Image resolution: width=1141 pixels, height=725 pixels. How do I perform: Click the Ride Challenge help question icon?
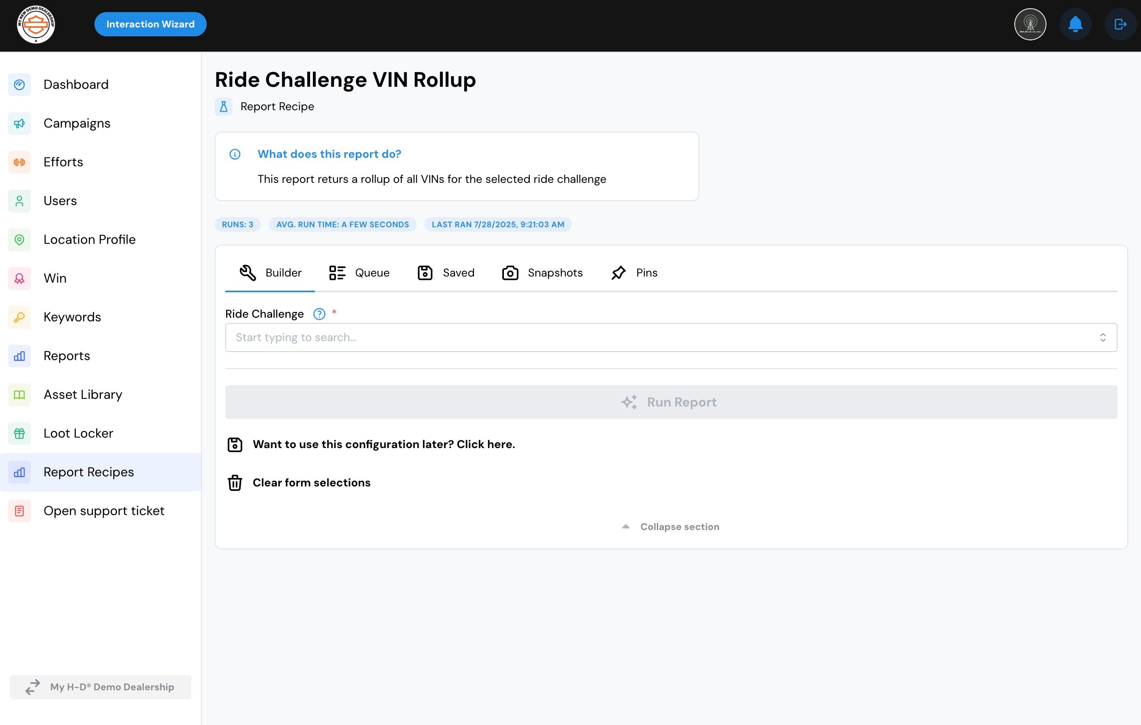(319, 314)
